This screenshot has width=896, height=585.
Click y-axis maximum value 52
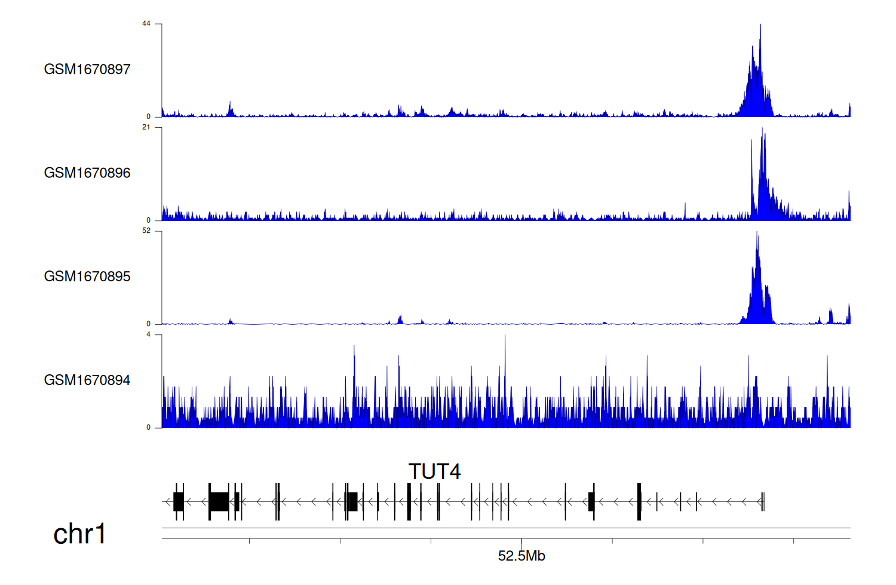146,231
